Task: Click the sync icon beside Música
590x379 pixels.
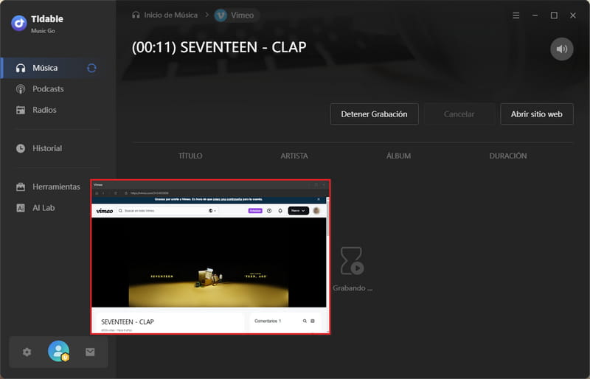Action: (x=91, y=68)
